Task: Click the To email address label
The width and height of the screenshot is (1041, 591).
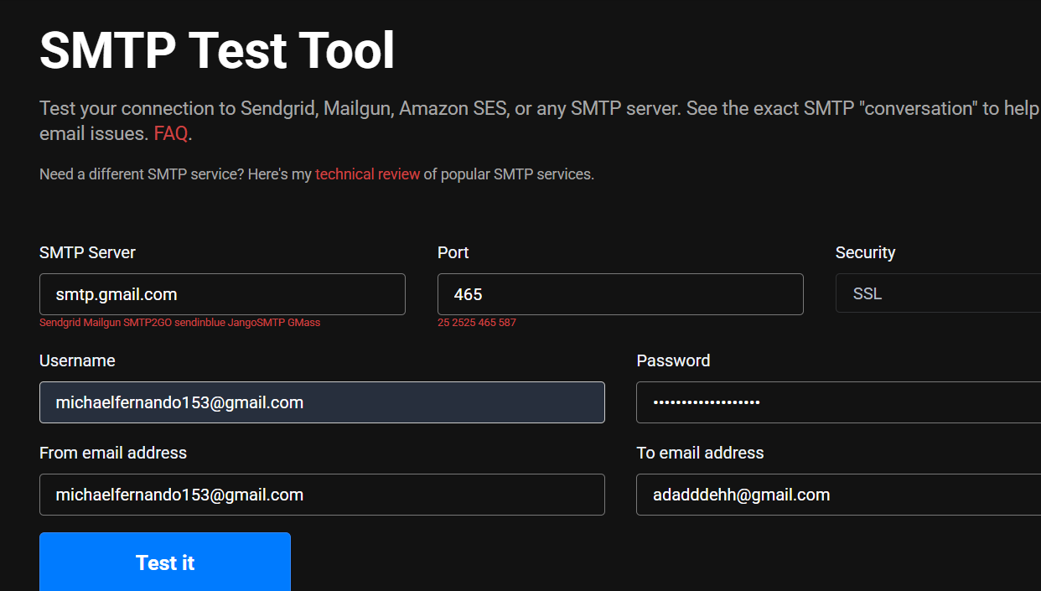Action: tap(700, 453)
